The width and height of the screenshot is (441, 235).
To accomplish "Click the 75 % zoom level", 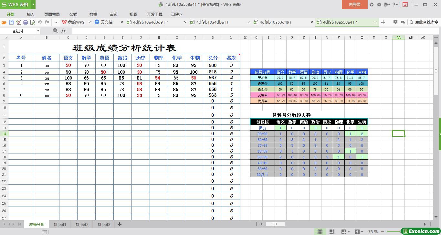I will [x=373, y=232].
